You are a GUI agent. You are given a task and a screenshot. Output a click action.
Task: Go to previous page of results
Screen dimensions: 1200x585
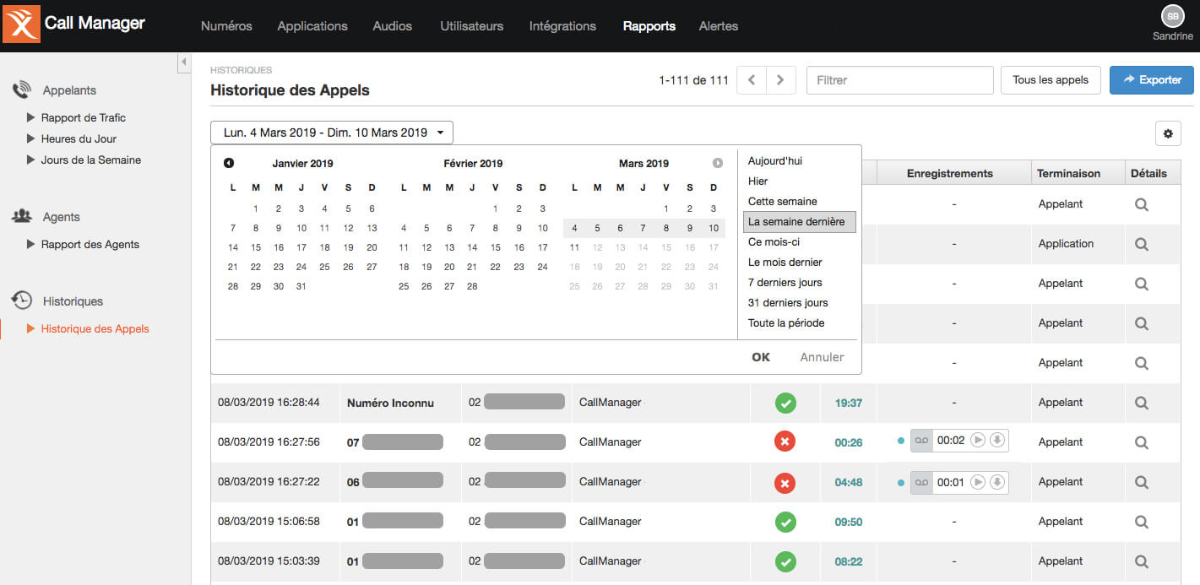pyautogui.click(x=752, y=80)
